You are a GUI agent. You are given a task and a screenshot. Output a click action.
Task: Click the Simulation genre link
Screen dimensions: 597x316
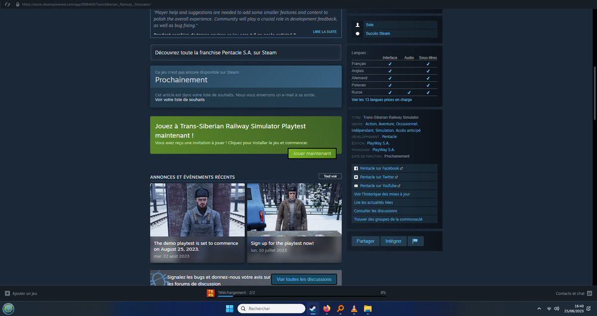click(x=384, y=130)
